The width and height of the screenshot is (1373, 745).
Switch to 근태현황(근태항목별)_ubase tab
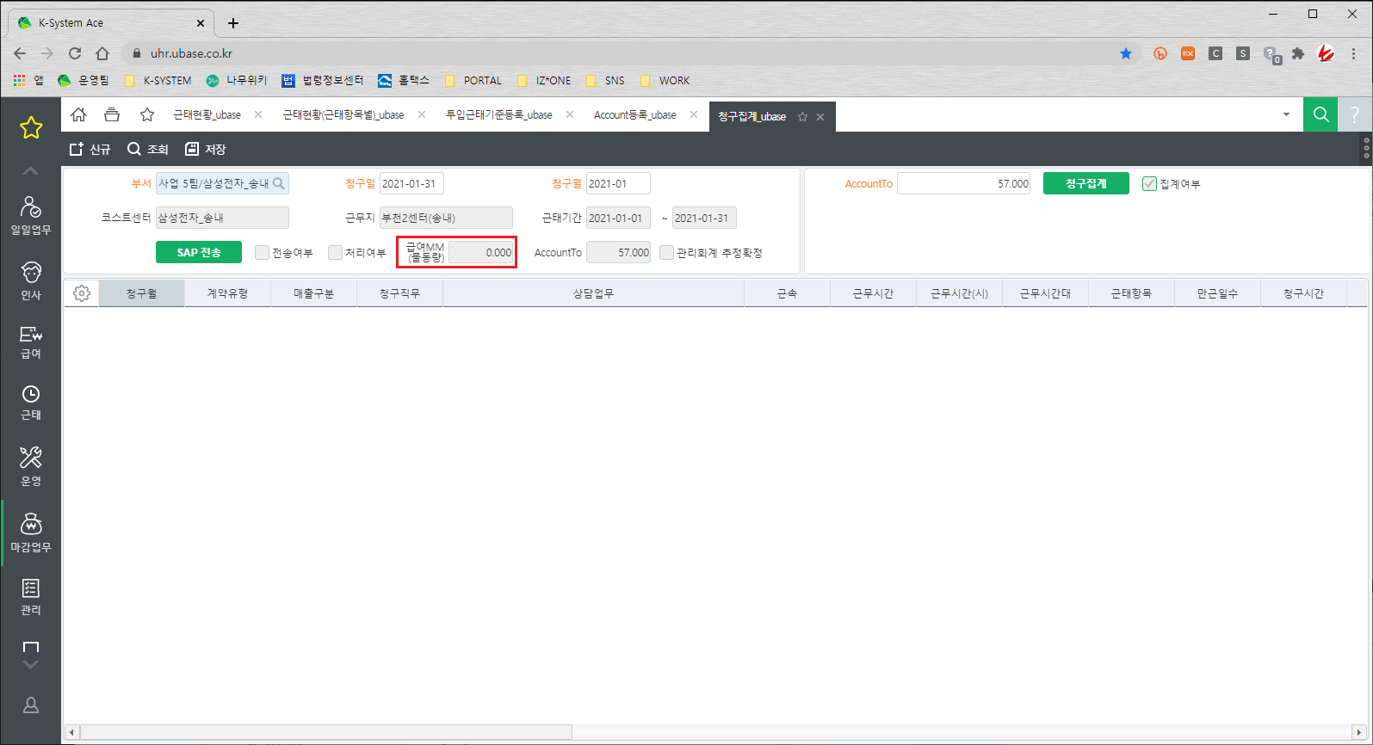343,115
